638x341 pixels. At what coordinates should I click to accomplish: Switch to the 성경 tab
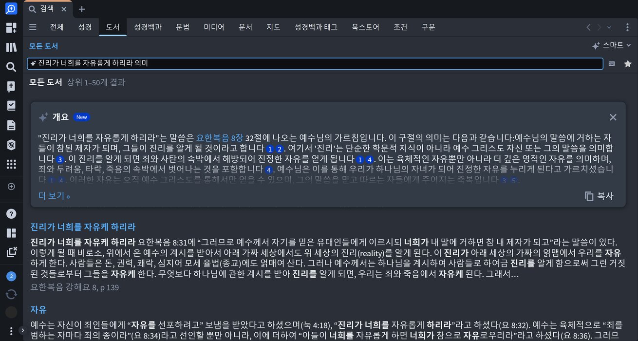(85, 27)
